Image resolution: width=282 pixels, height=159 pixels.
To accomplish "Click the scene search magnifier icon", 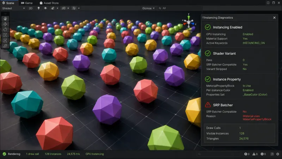I will coord(160,8).
